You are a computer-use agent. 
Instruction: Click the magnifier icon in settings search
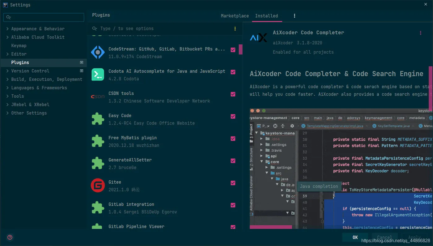[x=9, y=18]
